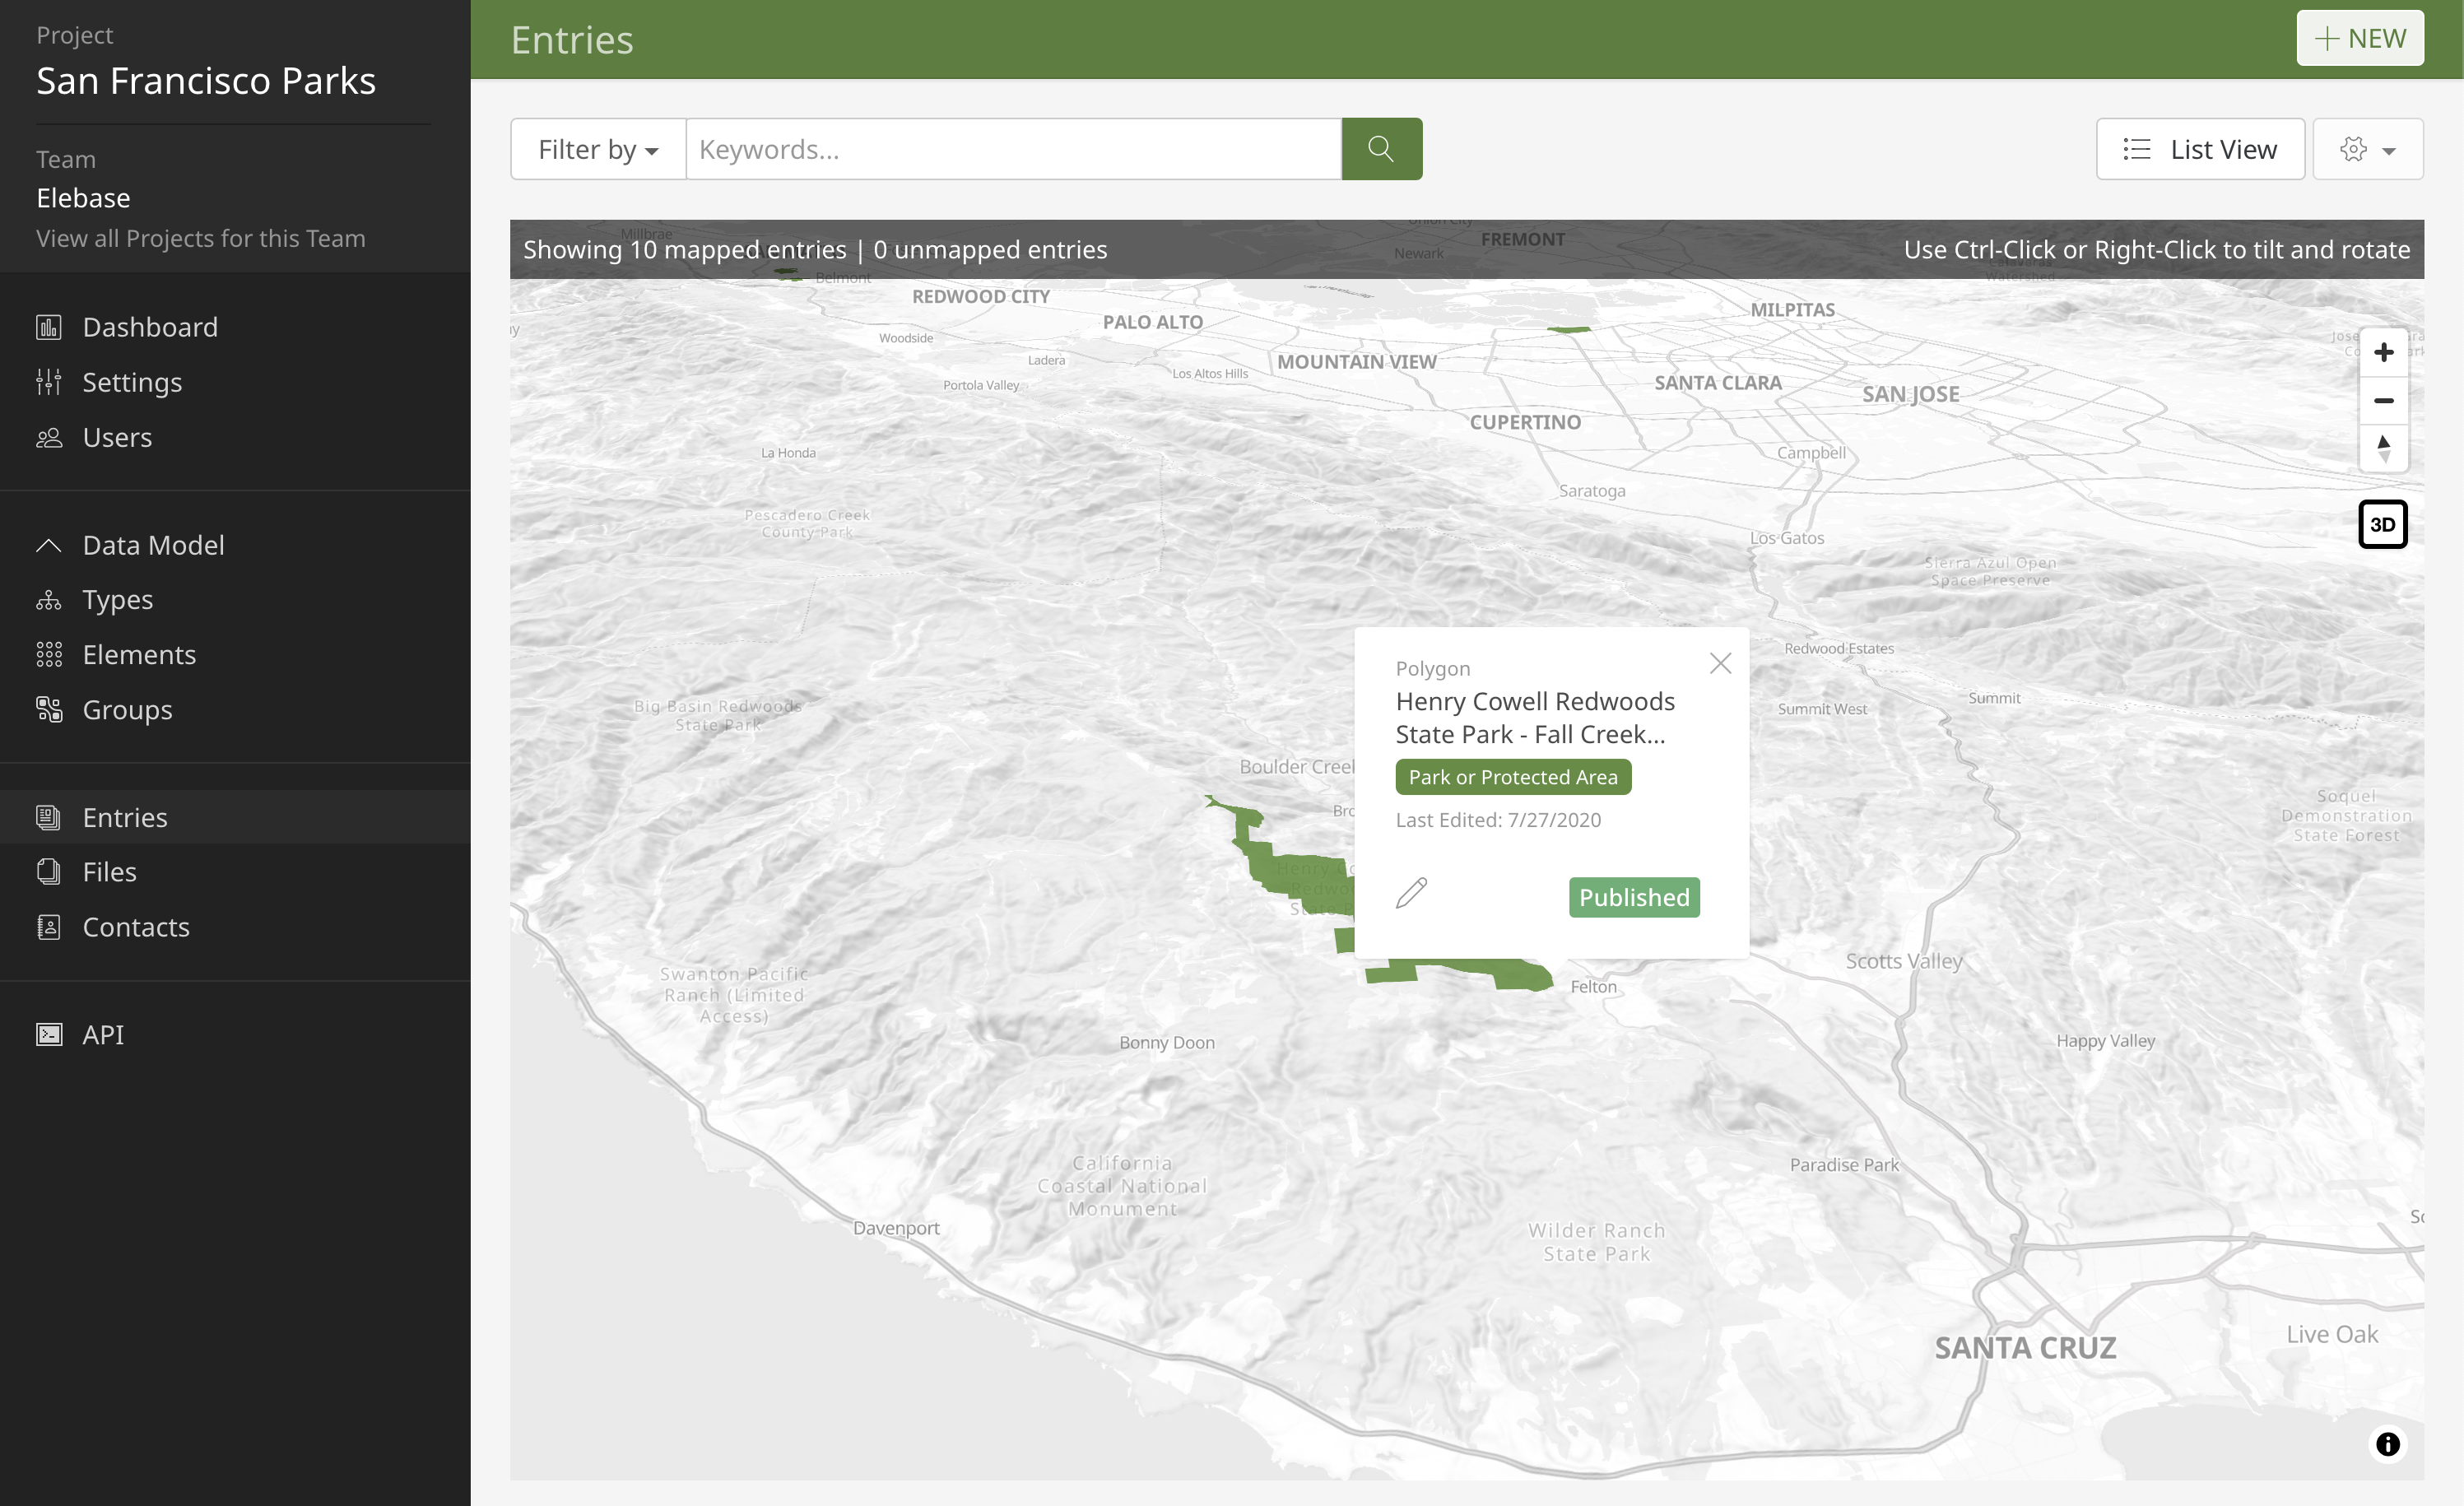The height and width of the screenshot is (1506, 2464).
Task: Open Types menu item
Action: coord(118,600)
